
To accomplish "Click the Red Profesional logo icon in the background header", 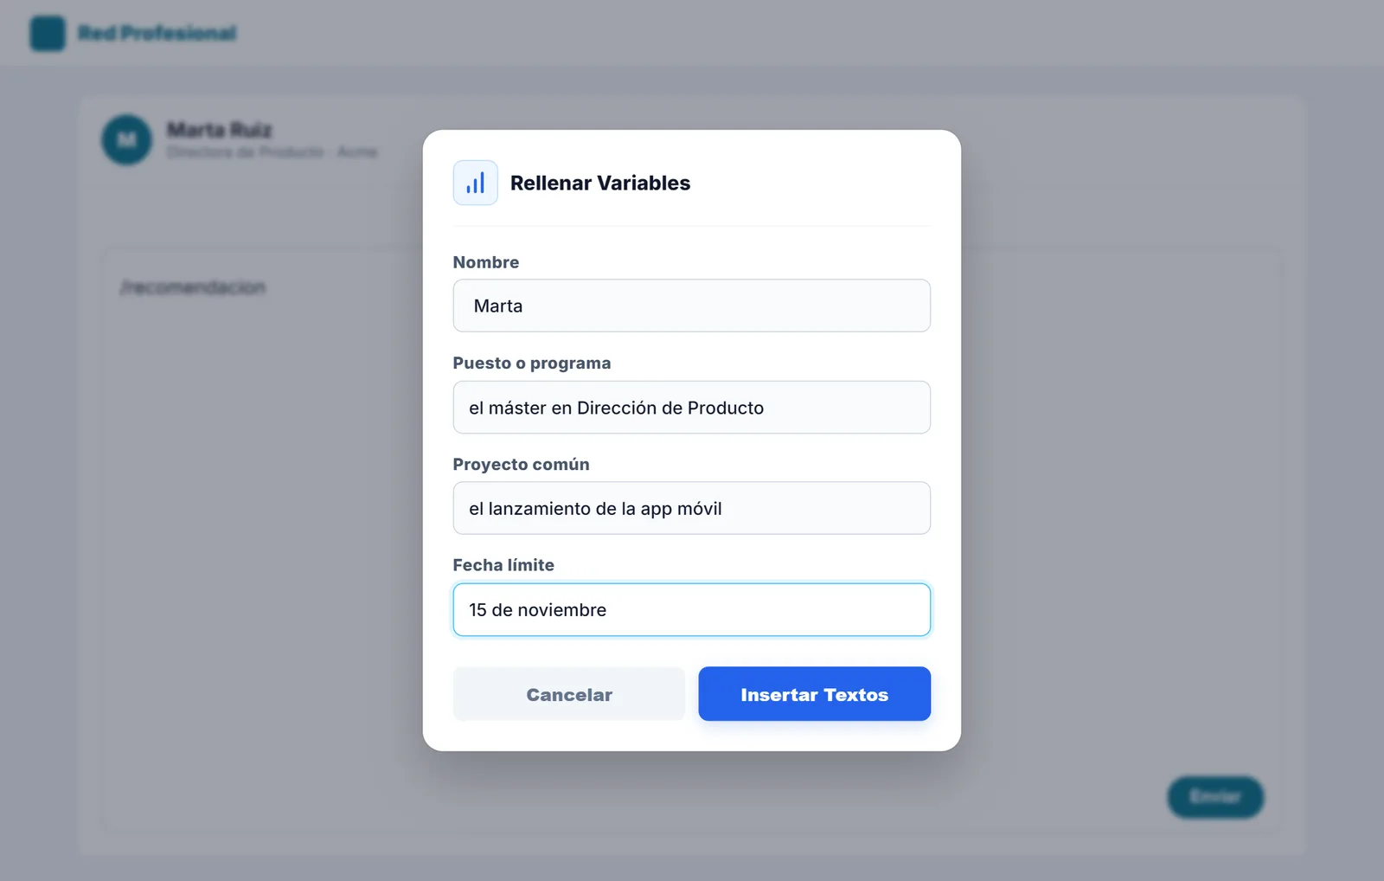I will click(48, 33).
